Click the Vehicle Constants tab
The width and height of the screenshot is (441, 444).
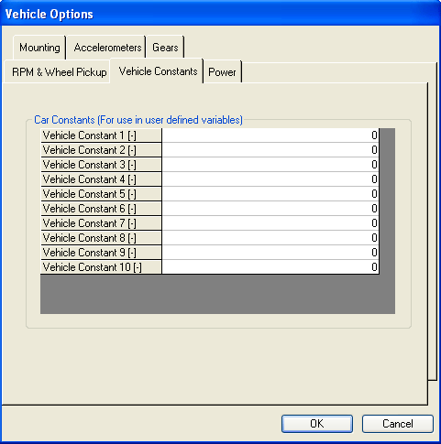coord(157,71)
